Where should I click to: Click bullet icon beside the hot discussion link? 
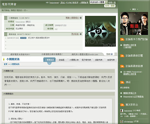tap(121, 45)
